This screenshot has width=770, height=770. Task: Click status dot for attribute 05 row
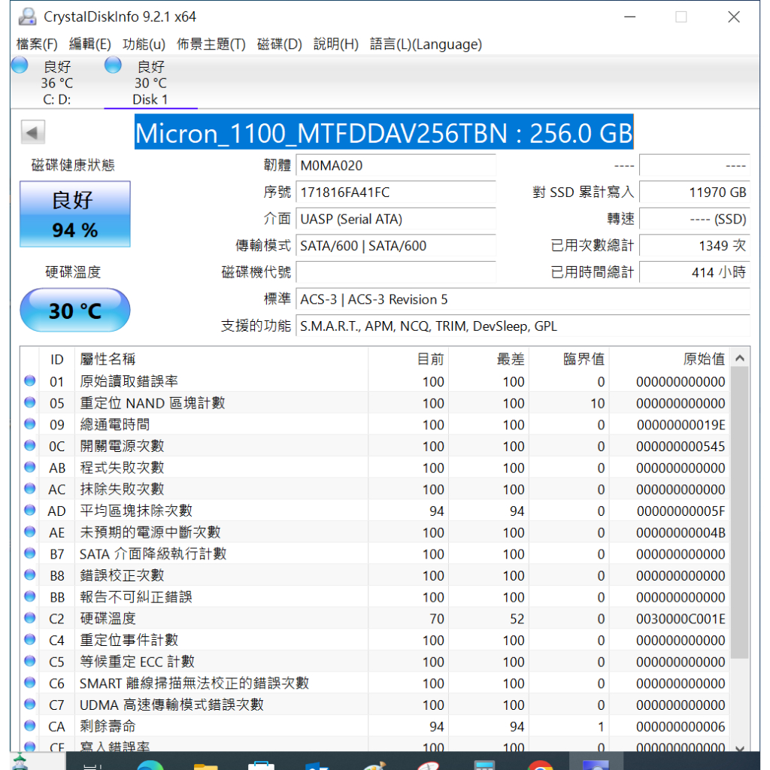coord(30,403)
